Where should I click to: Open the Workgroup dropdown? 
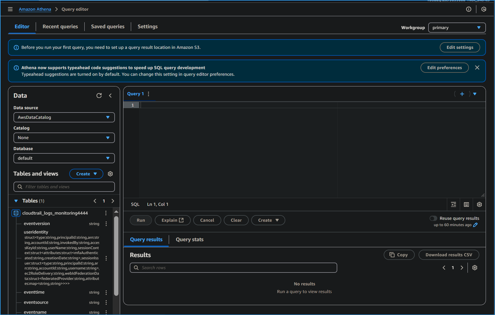457,27
